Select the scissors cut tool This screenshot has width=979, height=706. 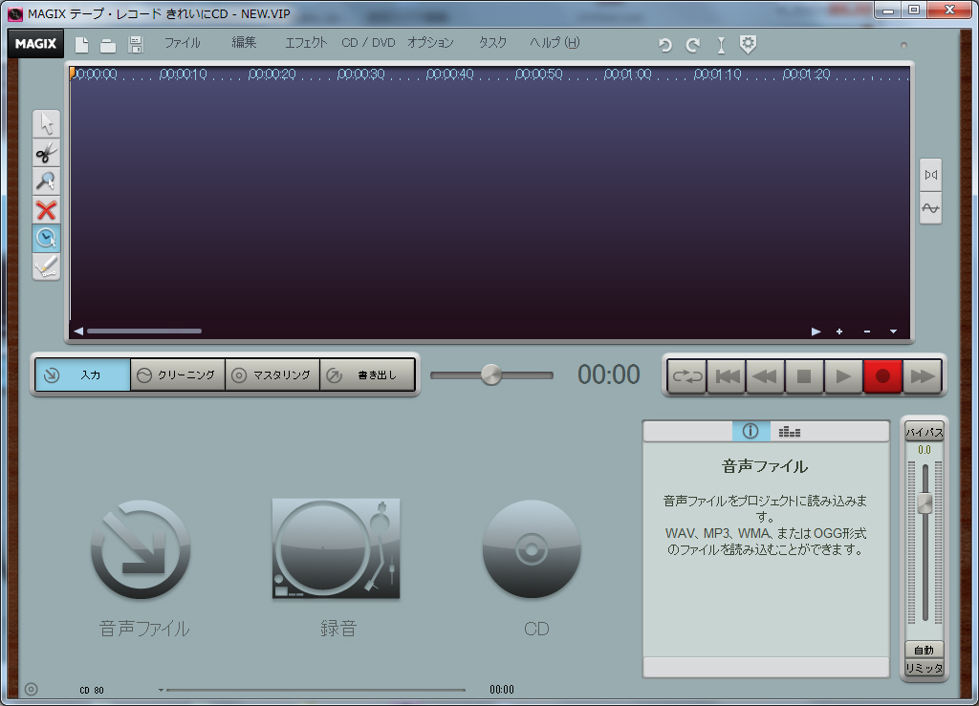click(46, 152)
